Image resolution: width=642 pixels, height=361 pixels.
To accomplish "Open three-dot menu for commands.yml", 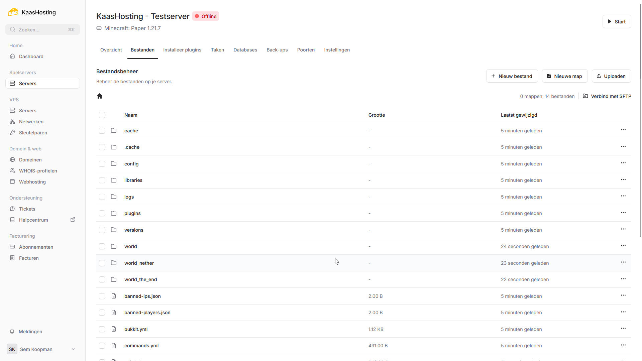I will pos(623,345).
